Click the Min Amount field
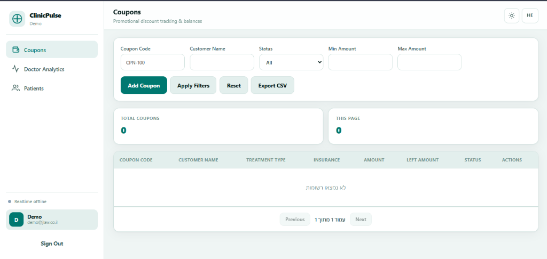 (x=361, y=62)
